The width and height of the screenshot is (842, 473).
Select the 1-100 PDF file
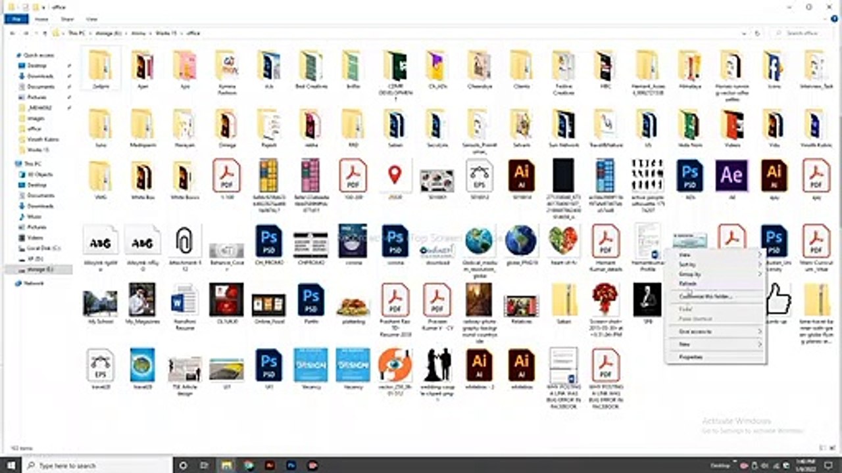coord(226,179)
